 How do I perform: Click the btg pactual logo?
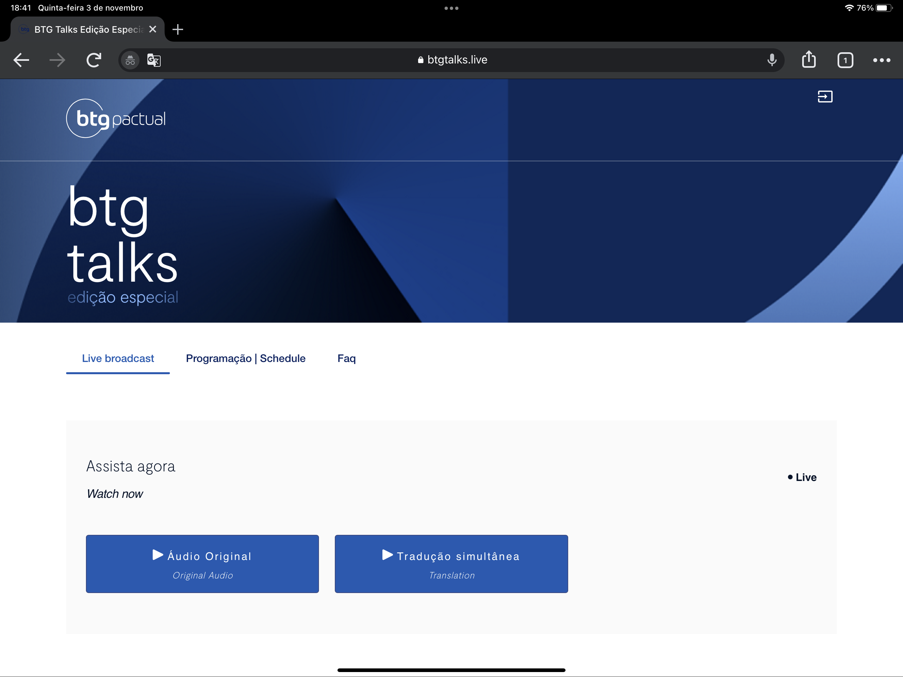tap(116, 118)
